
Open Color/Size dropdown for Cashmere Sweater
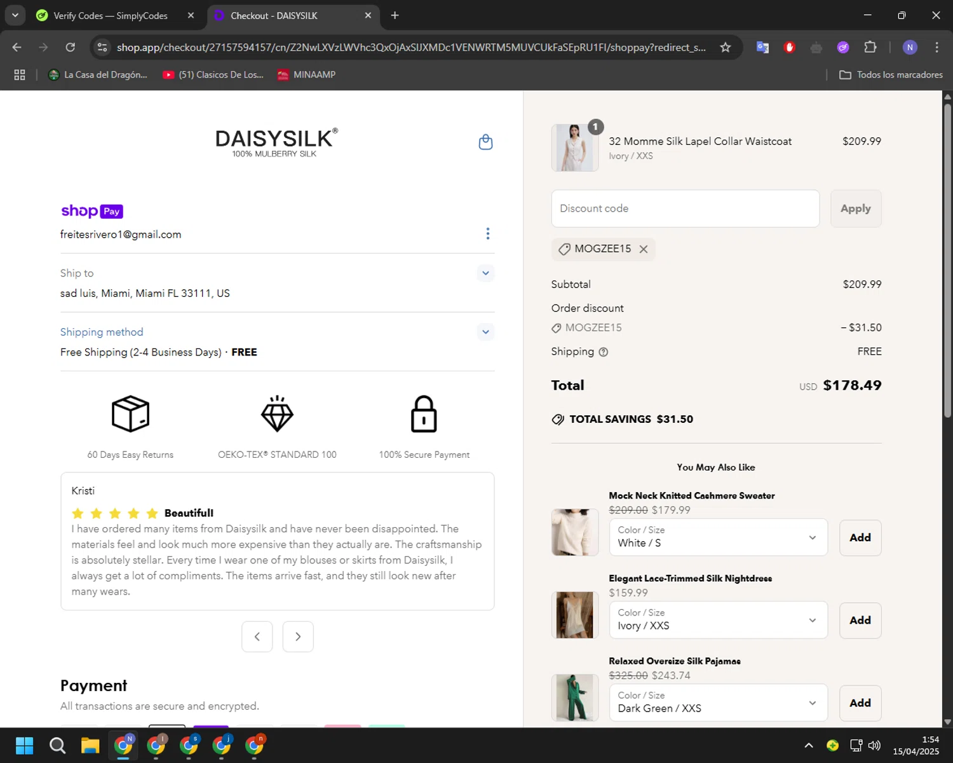point(718,537)
